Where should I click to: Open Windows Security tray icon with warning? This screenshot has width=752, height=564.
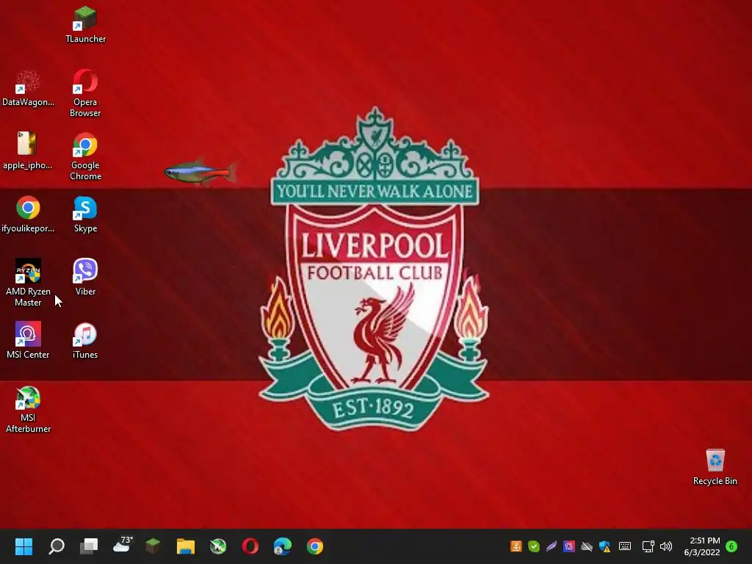[605, 546]
